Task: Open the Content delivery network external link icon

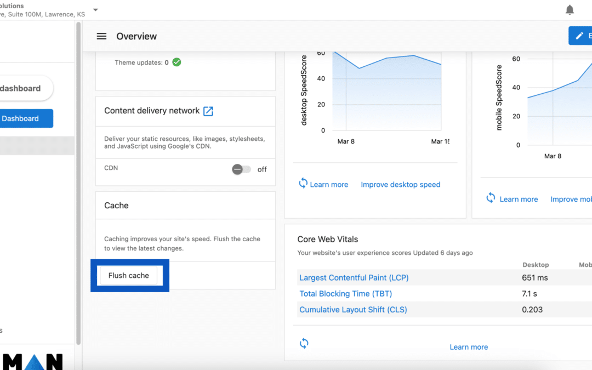Action: (208, 111)
